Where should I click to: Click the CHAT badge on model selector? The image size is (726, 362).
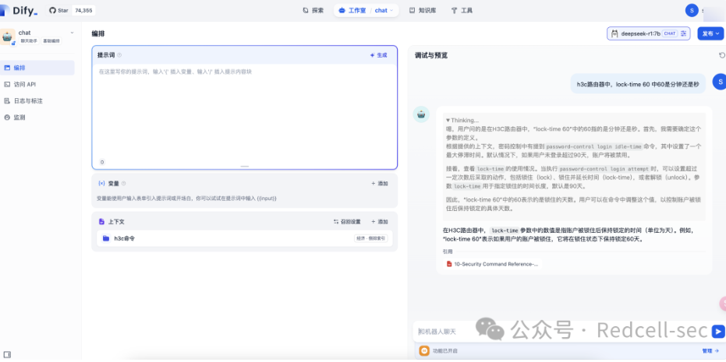[670, 33]
